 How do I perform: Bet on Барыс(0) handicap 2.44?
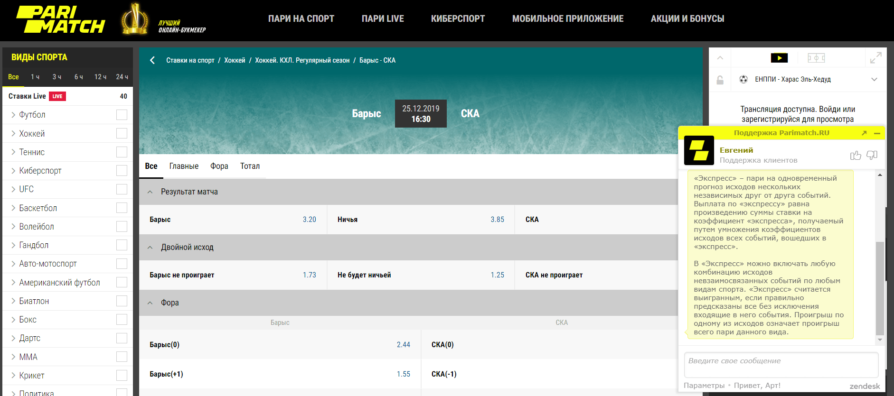click(280, 345)
